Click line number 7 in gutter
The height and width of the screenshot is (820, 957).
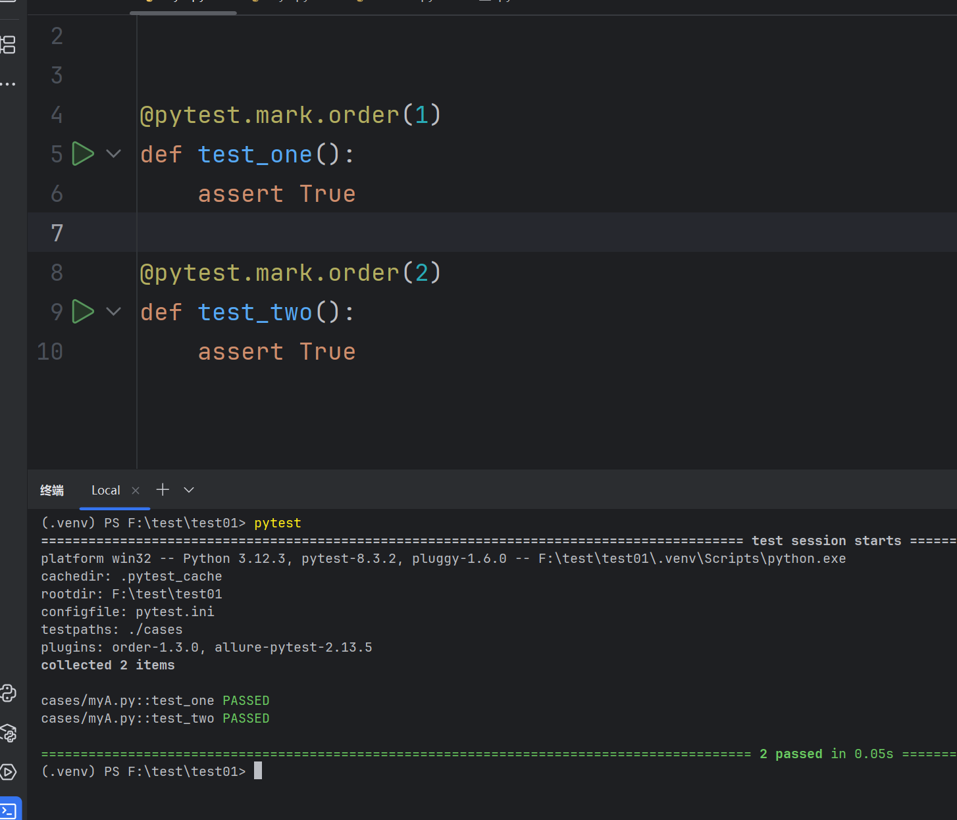57,233
